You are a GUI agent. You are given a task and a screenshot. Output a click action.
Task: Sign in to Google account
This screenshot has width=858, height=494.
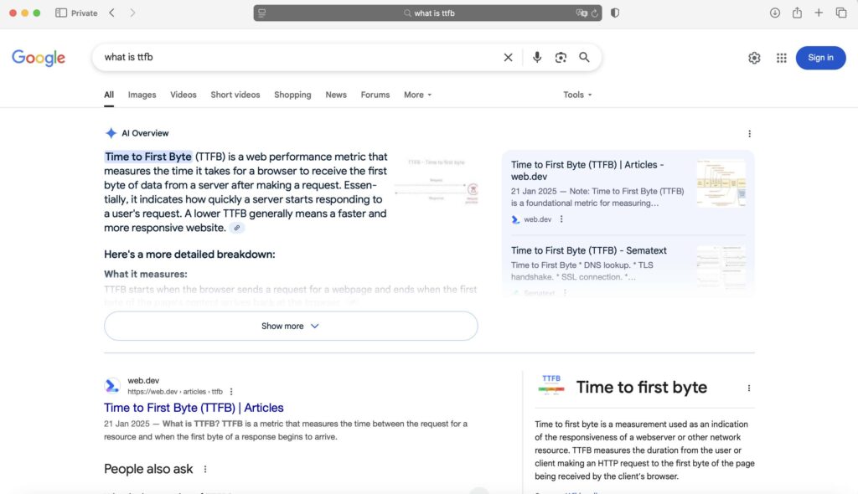tap(820, 58)
